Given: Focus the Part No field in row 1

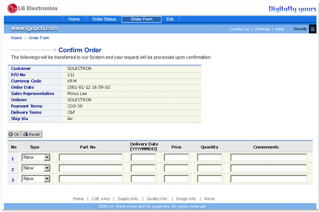Looking at the screenshot, I should pos(90,158).
